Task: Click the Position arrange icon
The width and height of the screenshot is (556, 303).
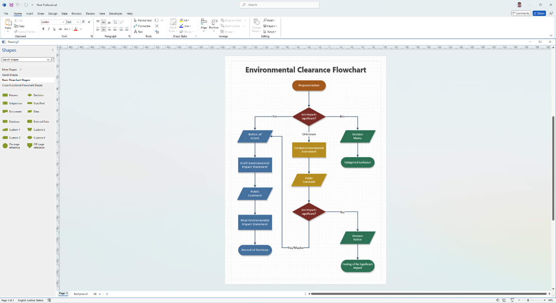Action: [x=214, y=24]
